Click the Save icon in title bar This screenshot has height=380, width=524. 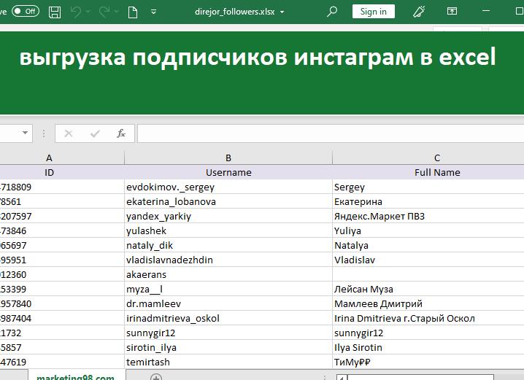[x=54, y=12]
